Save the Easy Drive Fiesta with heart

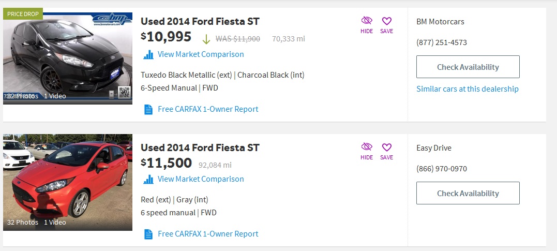tap(386, 151)
